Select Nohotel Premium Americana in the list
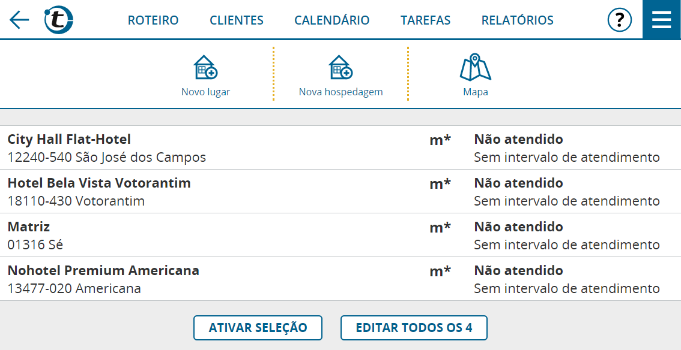Viewport: 681px width, 350px height. 340,279
